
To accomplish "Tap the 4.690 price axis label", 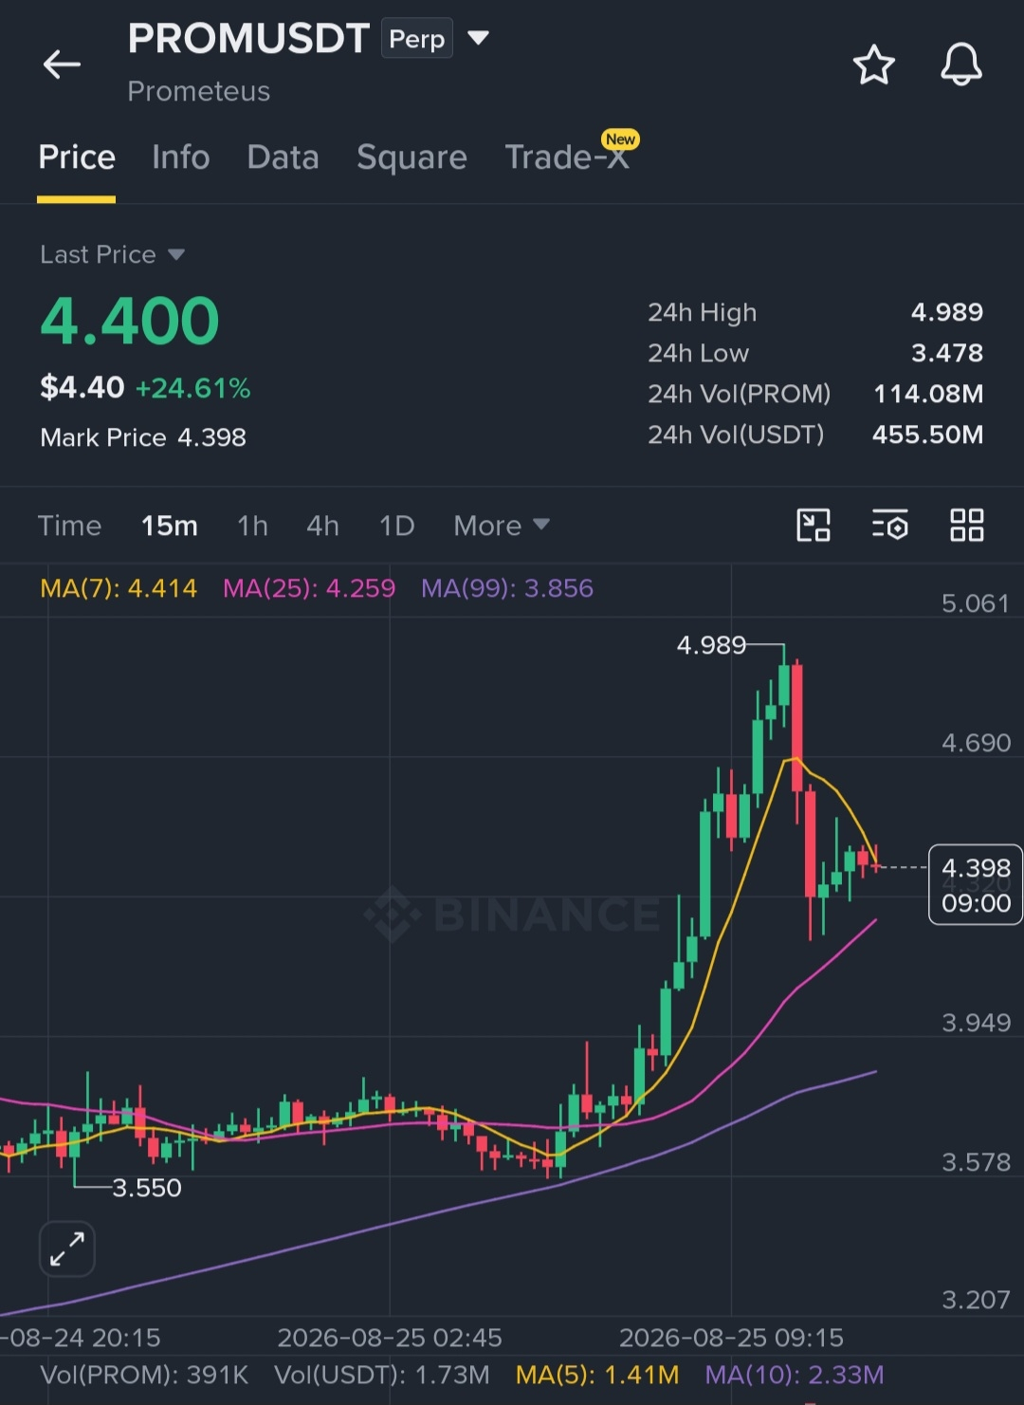I will click(976, 743).
